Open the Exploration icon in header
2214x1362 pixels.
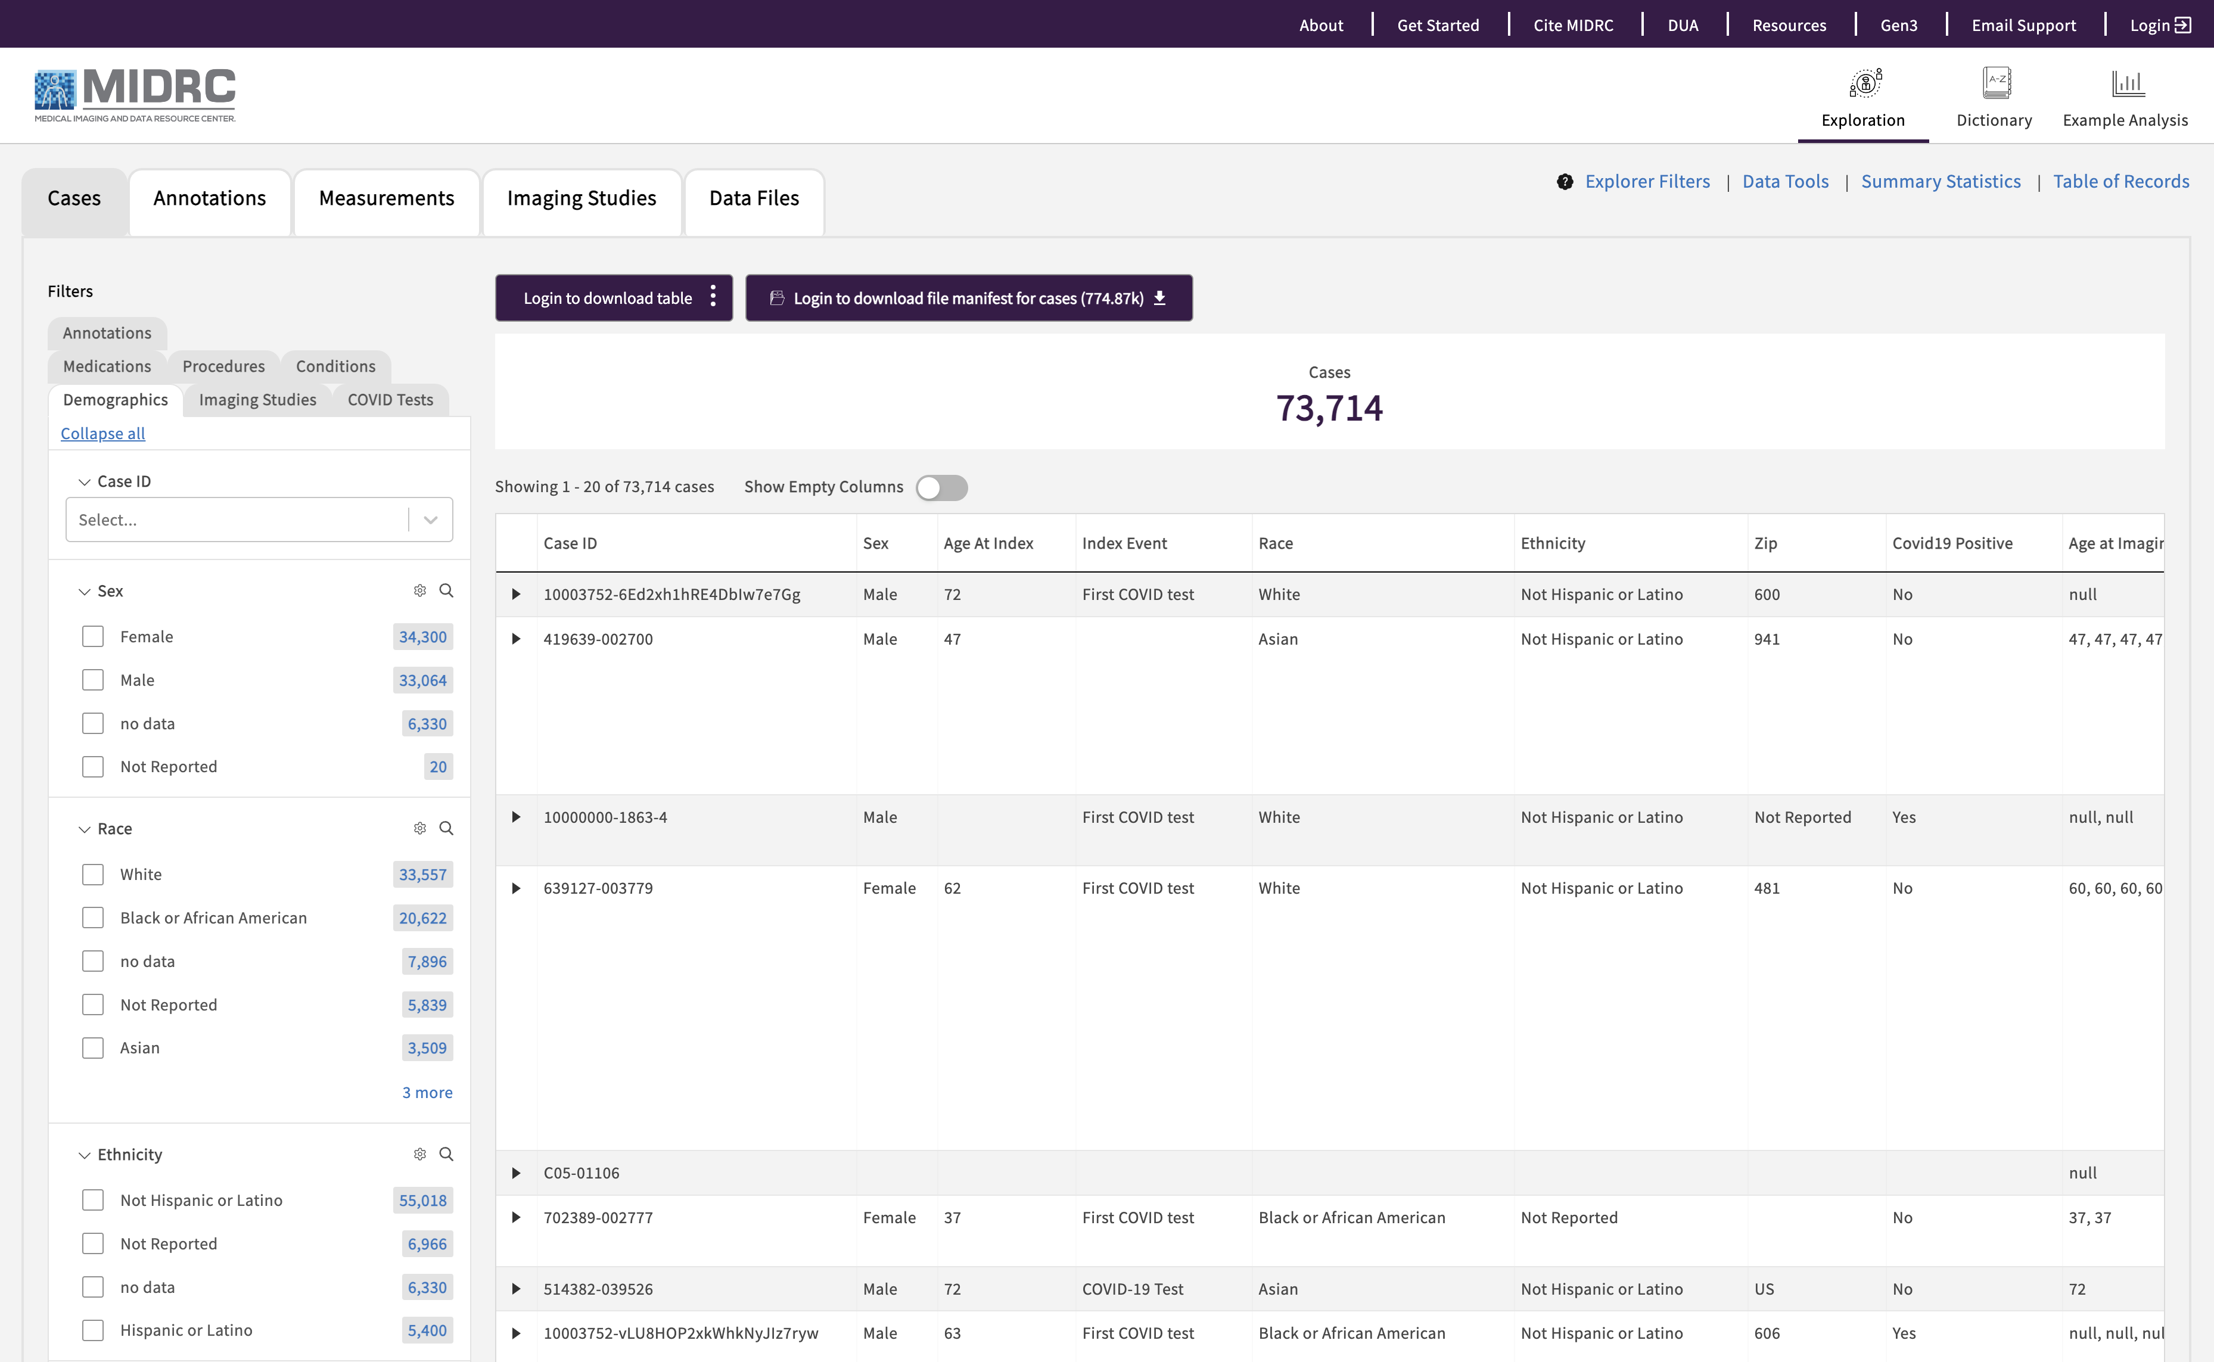pos(1864,84)
